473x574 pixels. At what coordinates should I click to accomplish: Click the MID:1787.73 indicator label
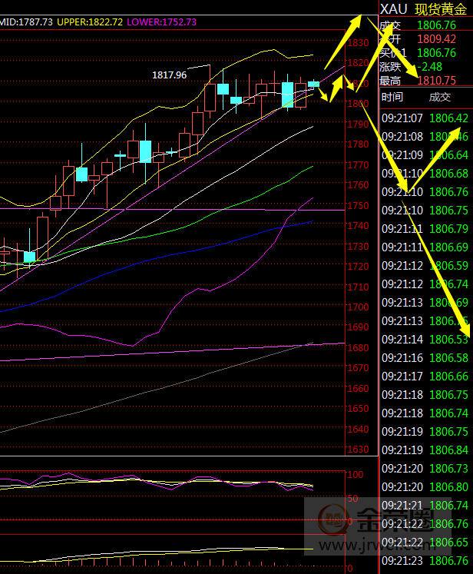tap(27, 22)
